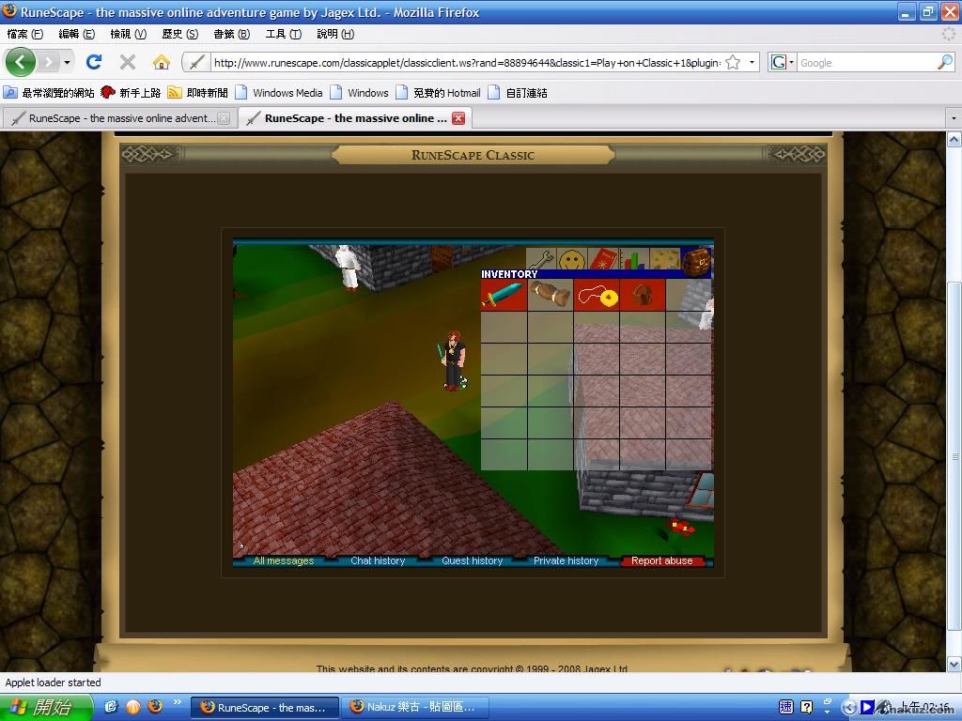962x721 pixels.
Task: Focus the Google search field
Action: pyautogui.click(x=865, y=63)
